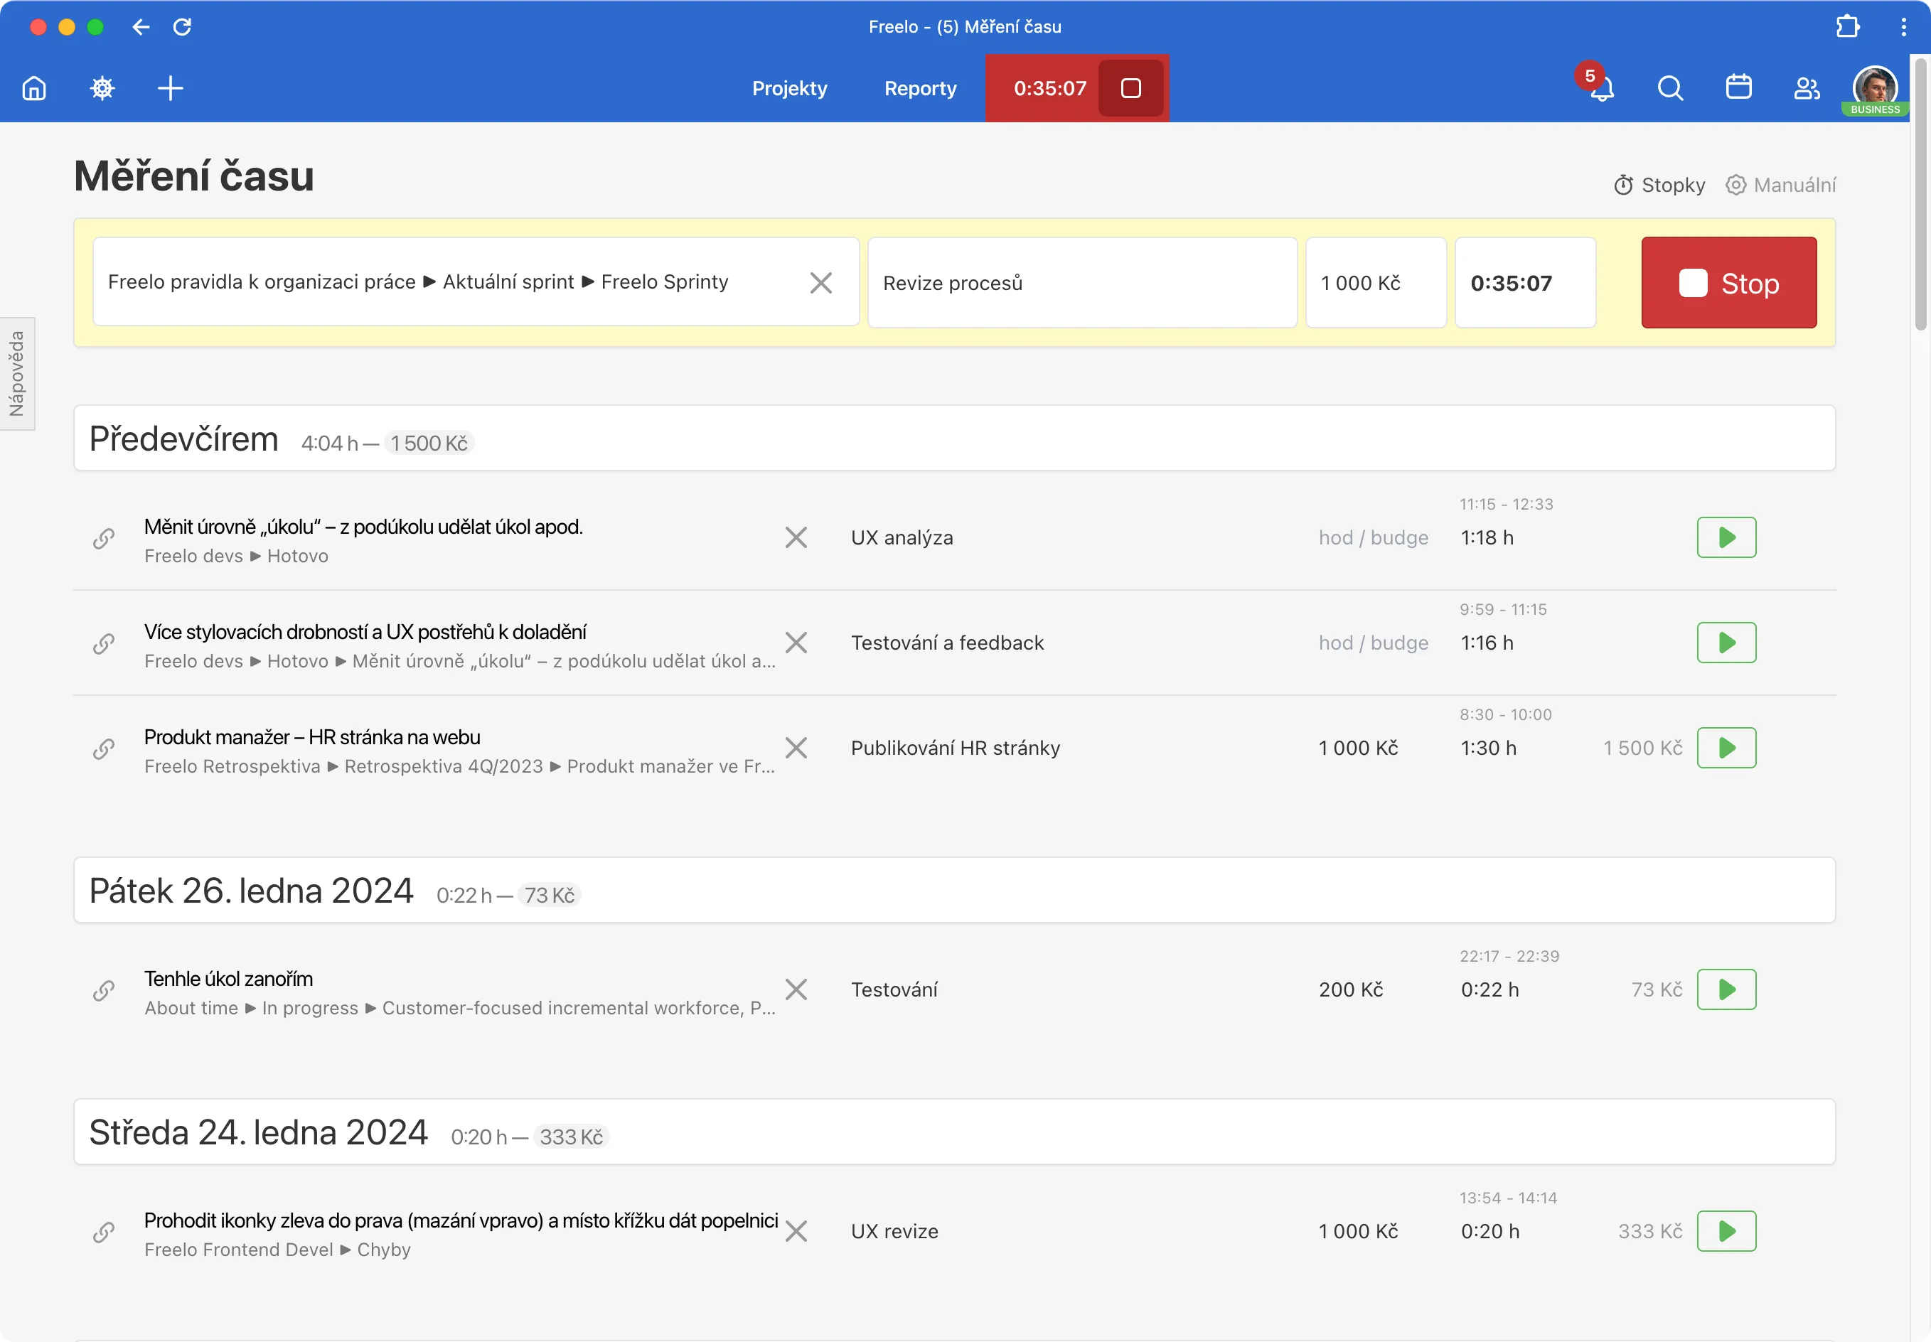Remove task from 'Testování' entry

[796, 991]
